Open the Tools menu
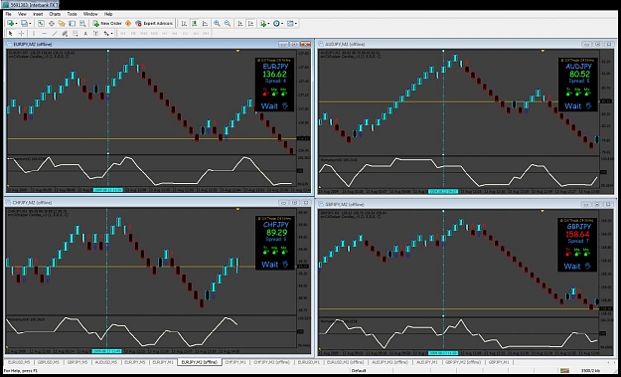 pos(72,14)
